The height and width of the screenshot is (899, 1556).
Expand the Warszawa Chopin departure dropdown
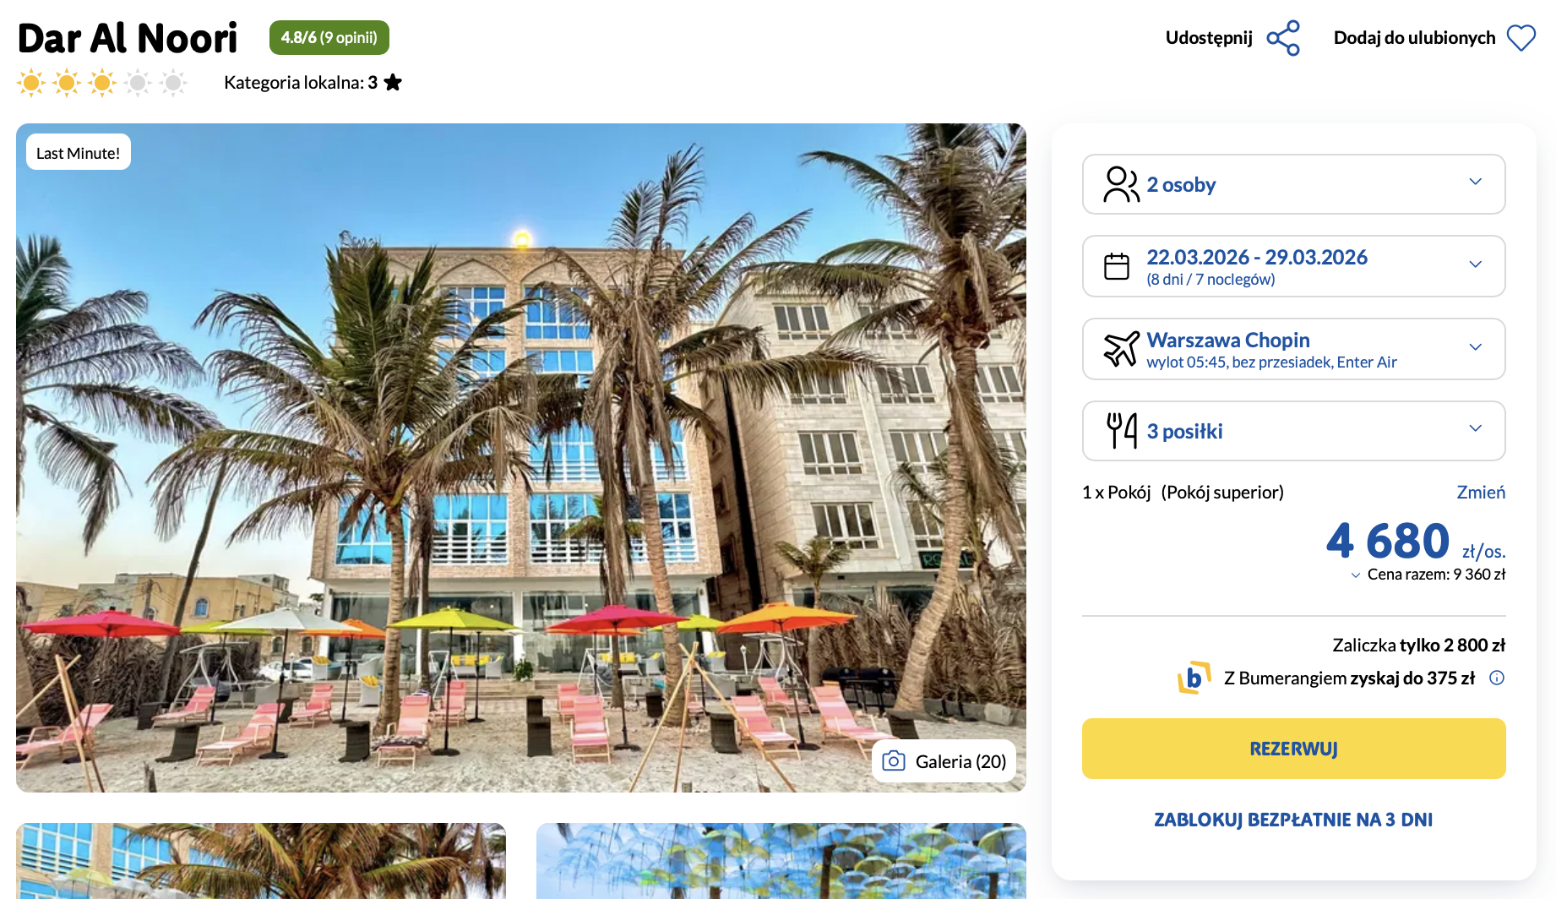point(1294,349)
